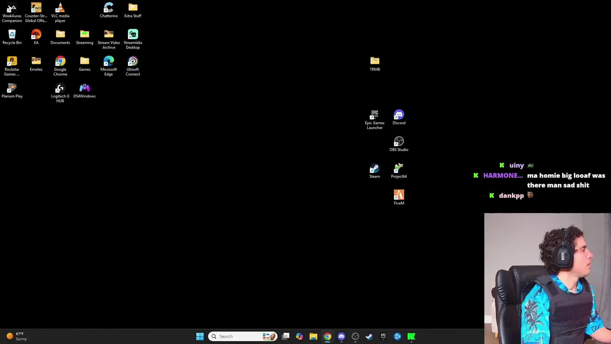611x344 pixels.
Task: Open Epic Games from the taskbar
Action: coord(383,336)
